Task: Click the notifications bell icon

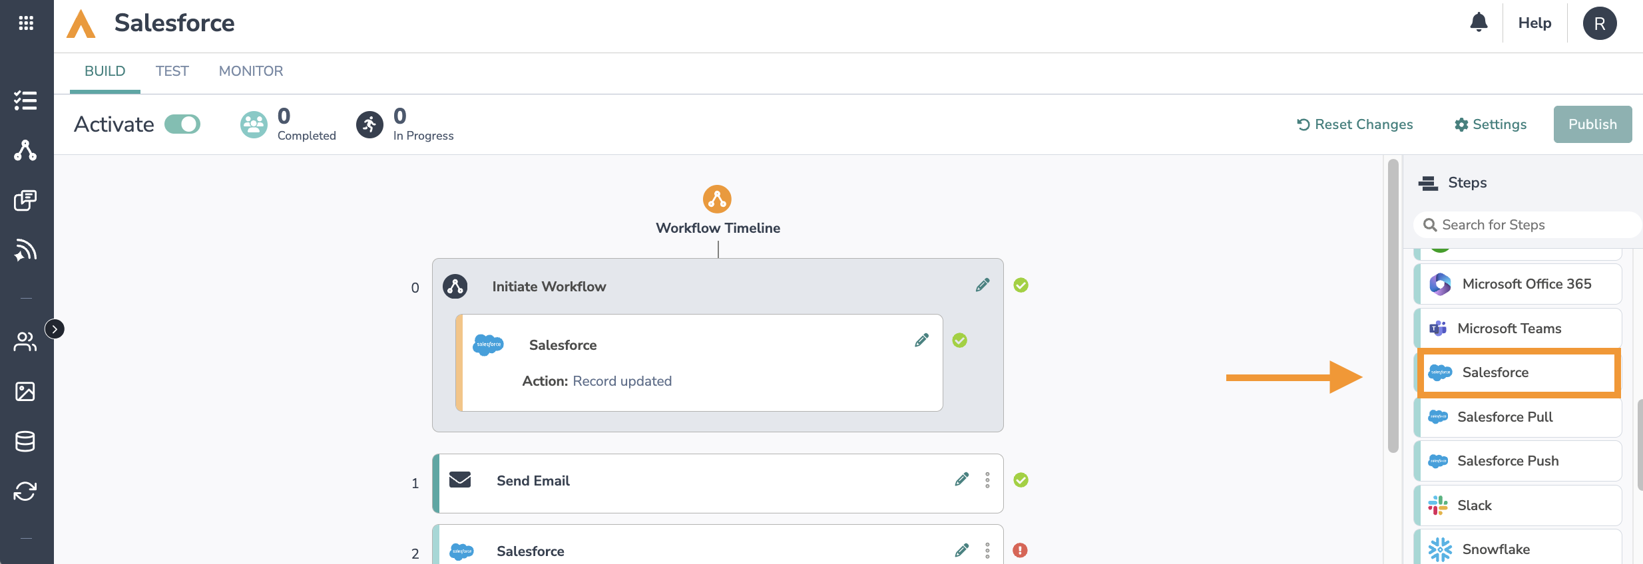Action: pos(1479,23)
